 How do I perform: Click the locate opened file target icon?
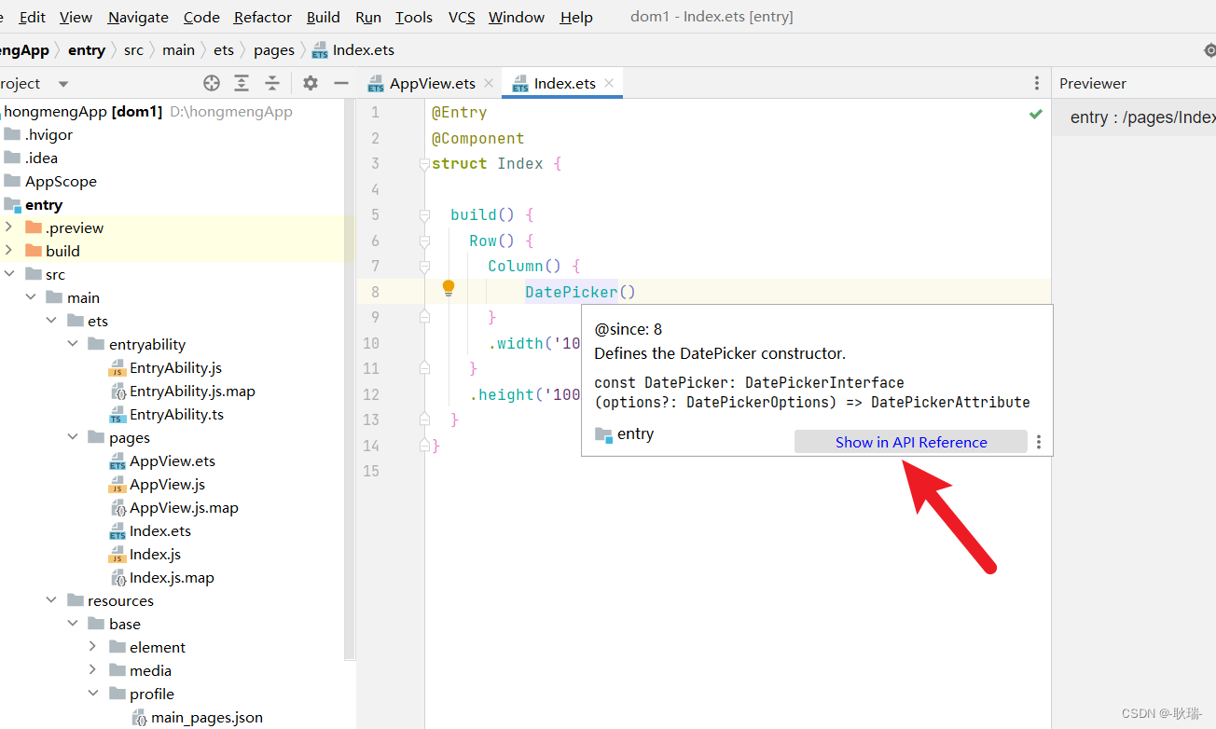212,83
